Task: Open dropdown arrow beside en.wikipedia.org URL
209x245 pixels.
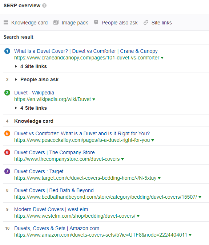Action: [x=94, y=100]
